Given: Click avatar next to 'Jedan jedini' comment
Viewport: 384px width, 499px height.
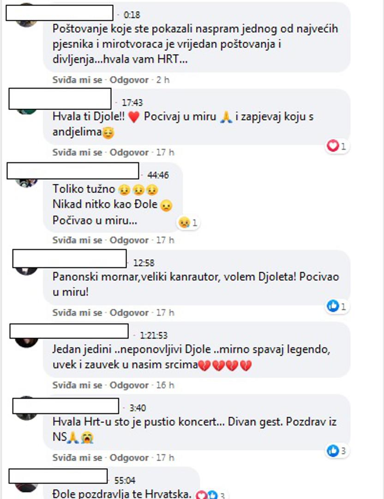Looking at the screenshot, I should [26, 342].
